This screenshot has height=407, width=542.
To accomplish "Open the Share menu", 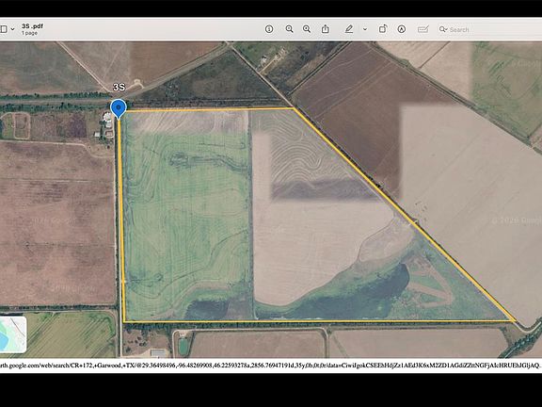I will [x=326, y=29].
